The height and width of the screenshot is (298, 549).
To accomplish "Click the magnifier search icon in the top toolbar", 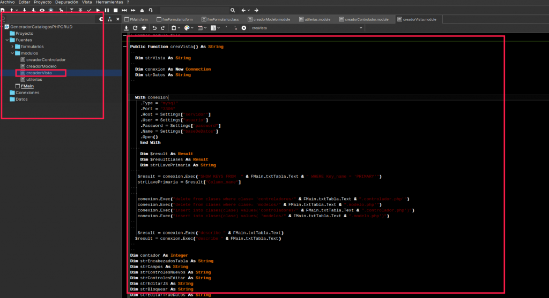I will pos(232,10).
